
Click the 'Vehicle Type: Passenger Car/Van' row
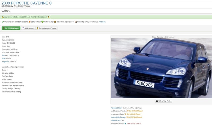click(x=13, y=67)
